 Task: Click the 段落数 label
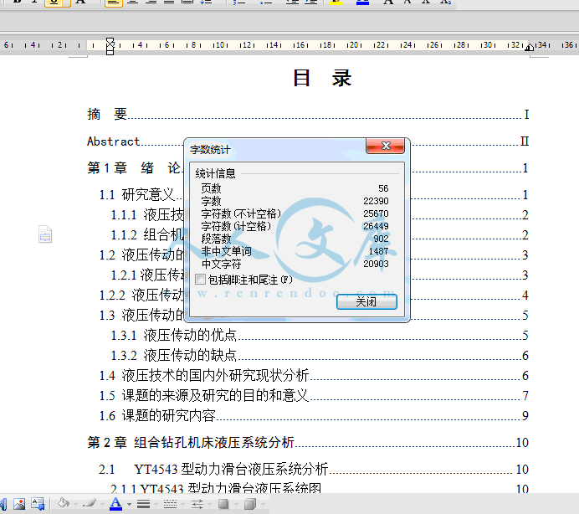pyautogui.click(x=216, y=239)
